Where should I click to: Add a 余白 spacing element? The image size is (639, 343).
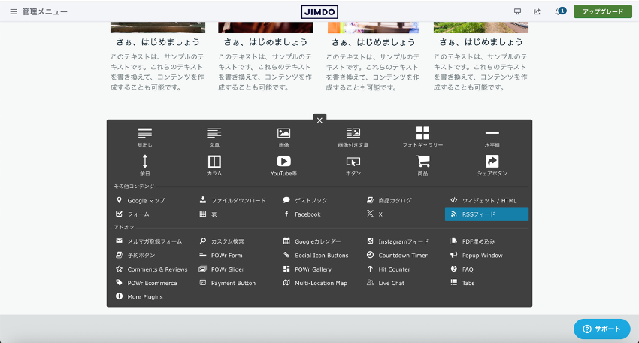click(144, 165)
